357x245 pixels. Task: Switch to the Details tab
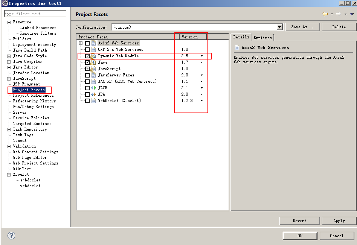[x=241, y=37]
